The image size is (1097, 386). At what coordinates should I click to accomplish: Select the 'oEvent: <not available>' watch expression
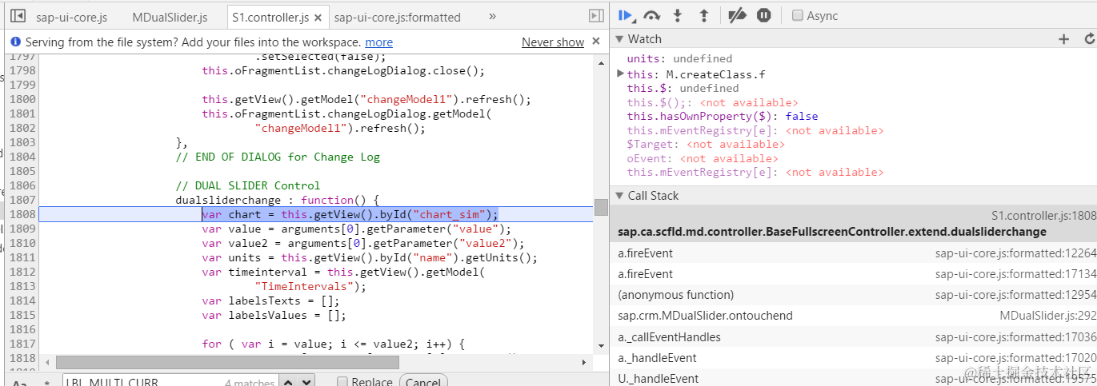[702, 158]
